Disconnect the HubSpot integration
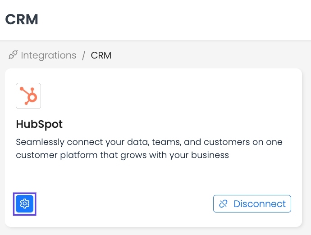 coord(252,203)
